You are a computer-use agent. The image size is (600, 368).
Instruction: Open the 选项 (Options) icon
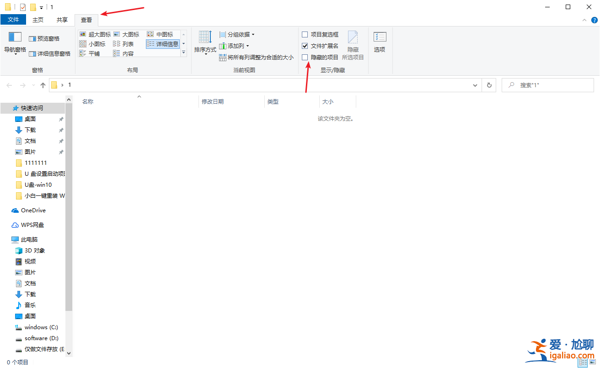pos(380,42)
